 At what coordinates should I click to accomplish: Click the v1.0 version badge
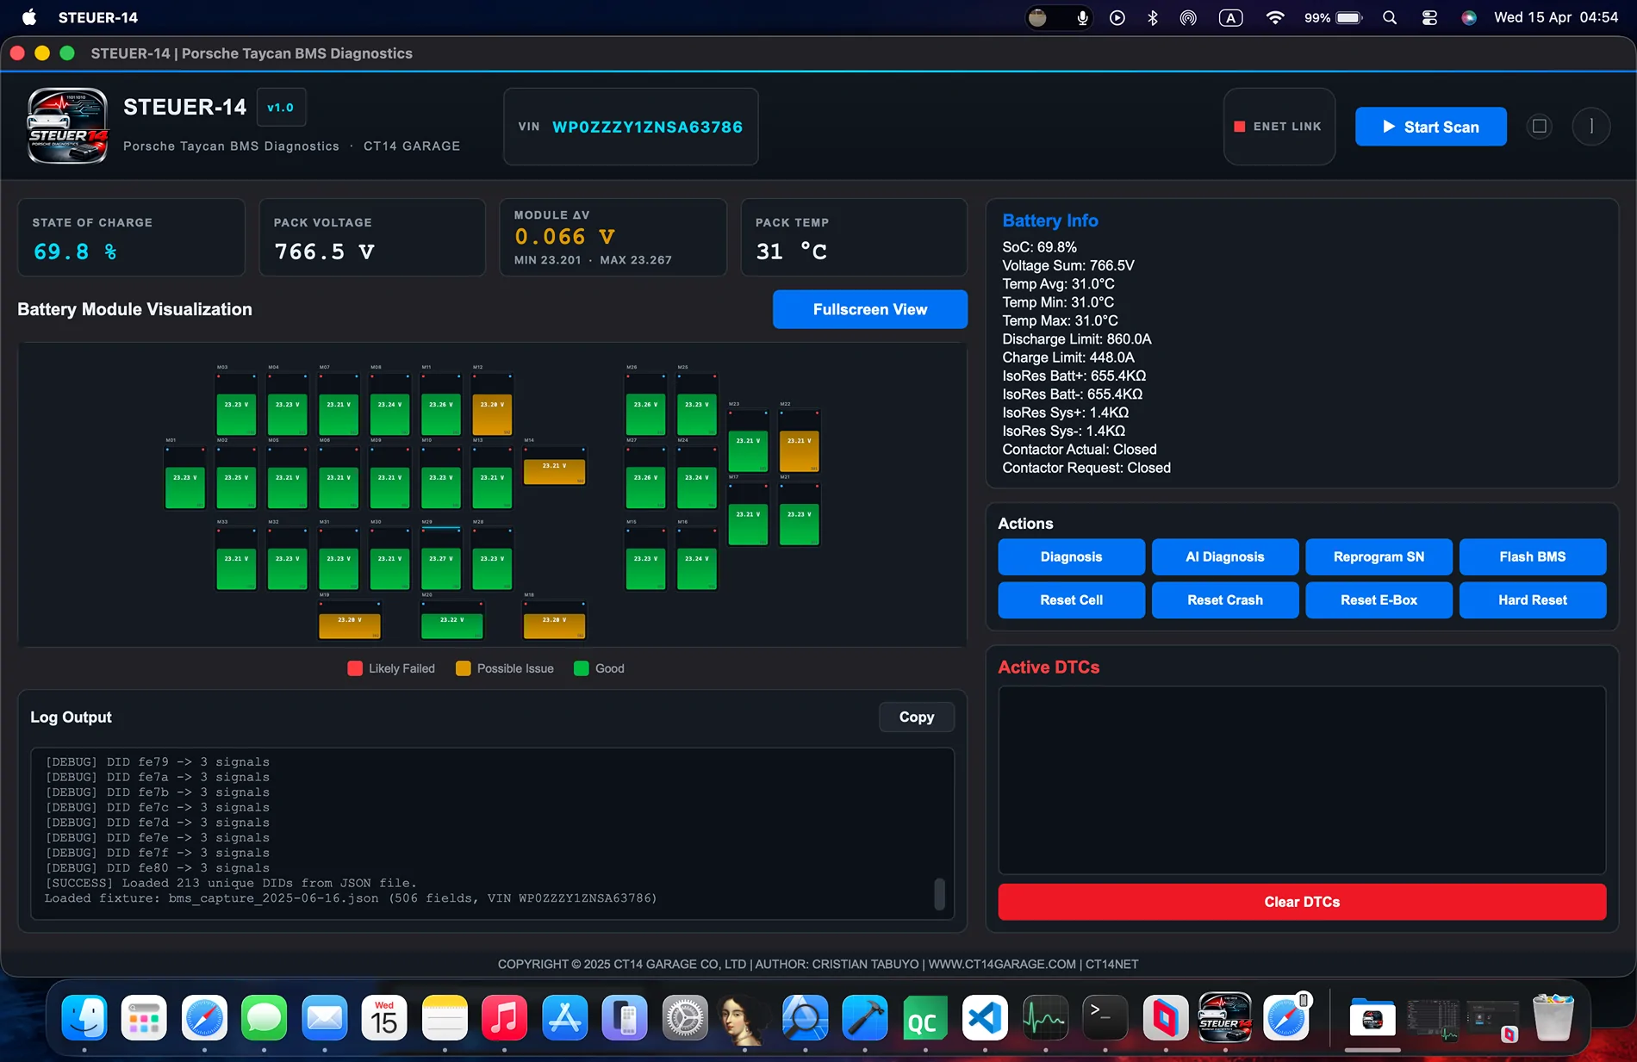281,108
